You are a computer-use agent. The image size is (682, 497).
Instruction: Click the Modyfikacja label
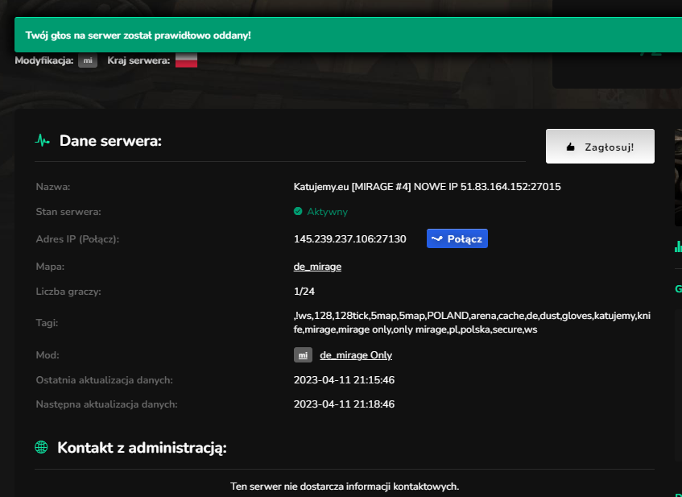click(44, 60)
